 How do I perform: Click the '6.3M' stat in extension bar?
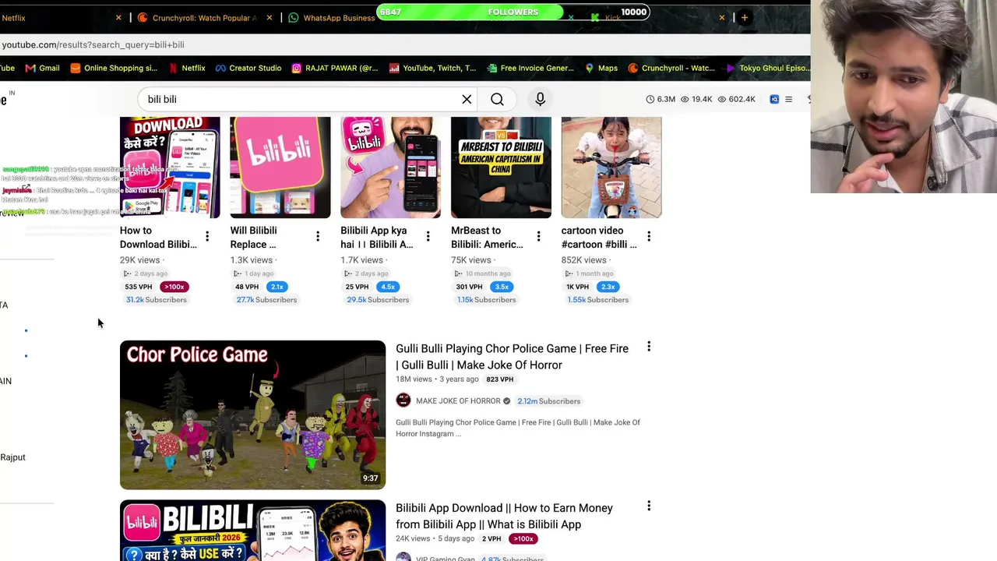[x=661, y=99]
